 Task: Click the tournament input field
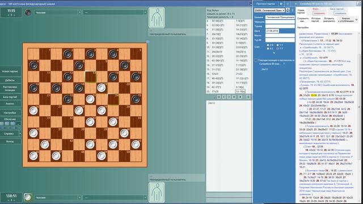pos(280,27)
